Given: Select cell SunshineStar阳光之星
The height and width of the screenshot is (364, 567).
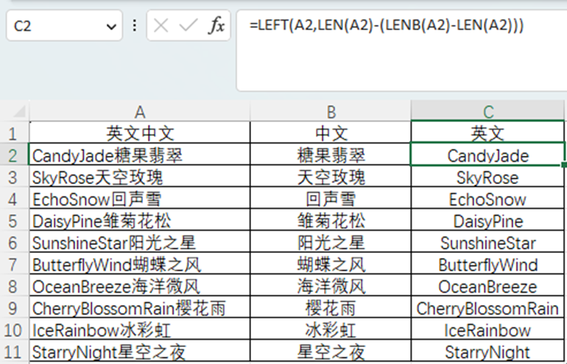Looking at the screenshot, I should (x=140, y=243).
